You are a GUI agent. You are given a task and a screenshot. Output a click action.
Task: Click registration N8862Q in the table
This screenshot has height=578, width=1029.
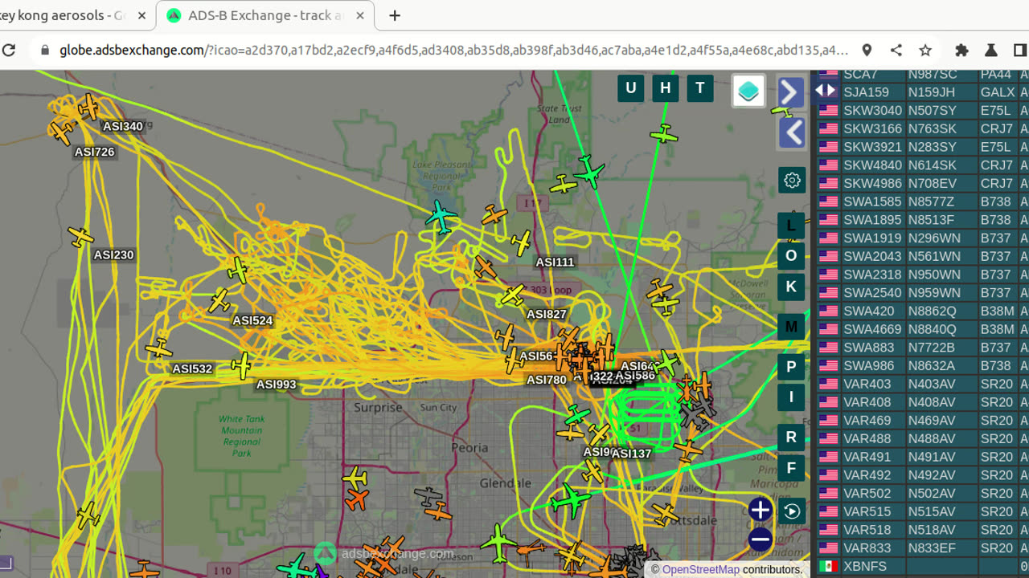click(933, 311)
